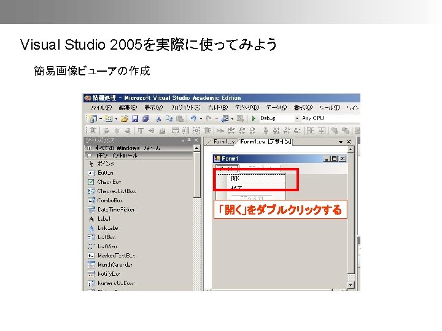Collapse the コモン コントロール toolbox group
This screenshot has height=331, width=442.
coord(89,155)
